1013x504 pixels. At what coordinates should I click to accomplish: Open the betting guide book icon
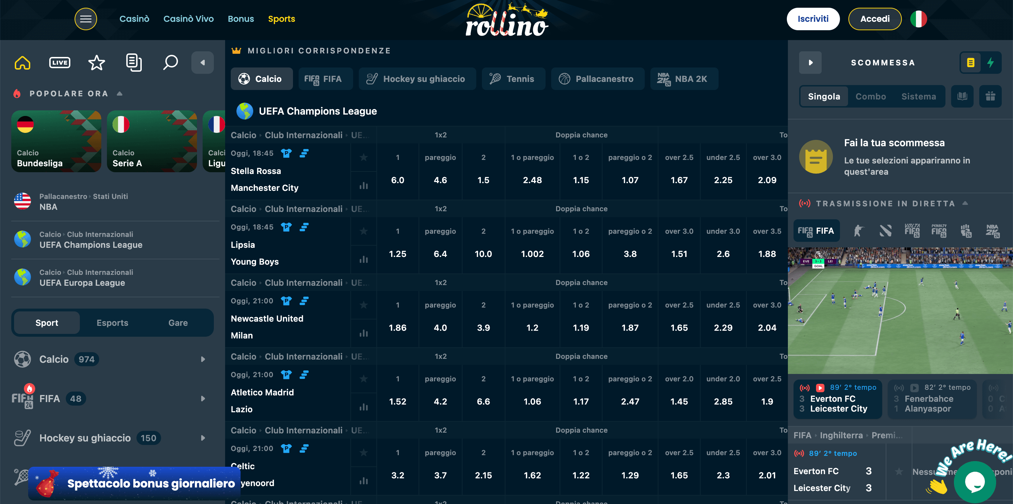click(x=962, y=96)
